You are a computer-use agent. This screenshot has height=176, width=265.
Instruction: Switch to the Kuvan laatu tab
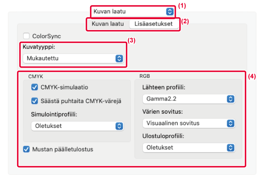pyautogui.click(x=108, y=24)
